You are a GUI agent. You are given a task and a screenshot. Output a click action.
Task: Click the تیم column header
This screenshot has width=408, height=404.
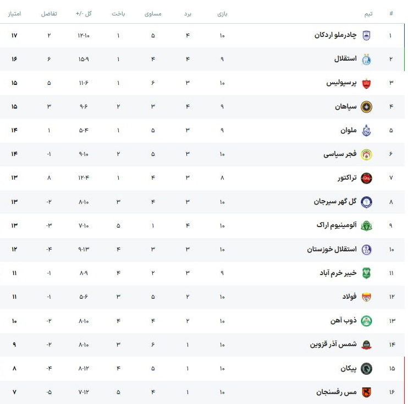(368, 13)
